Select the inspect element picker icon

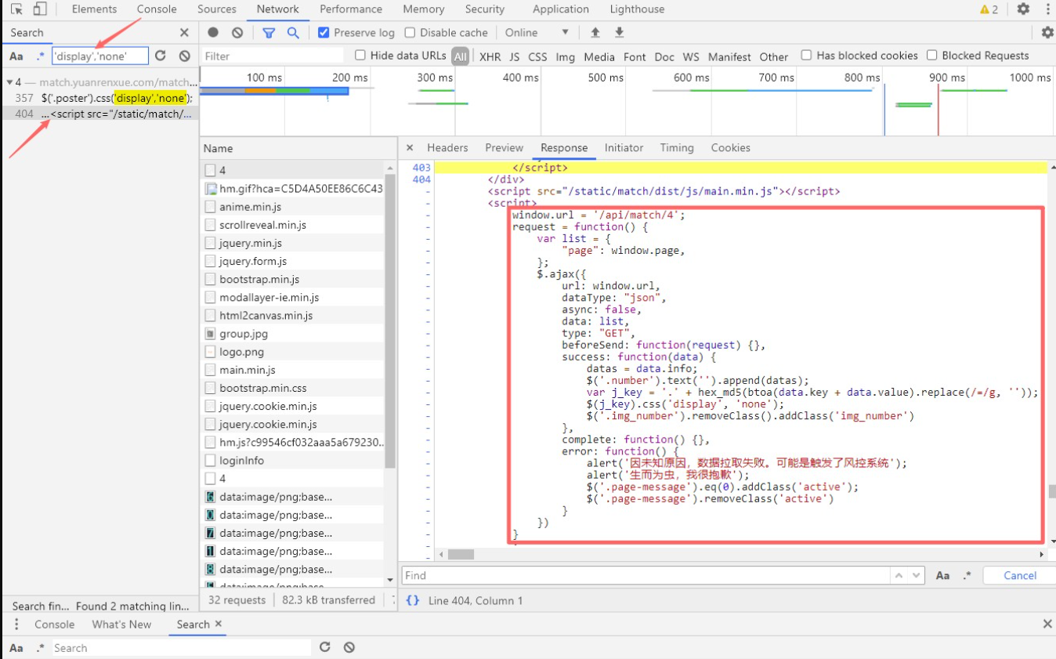coord(16,9)
